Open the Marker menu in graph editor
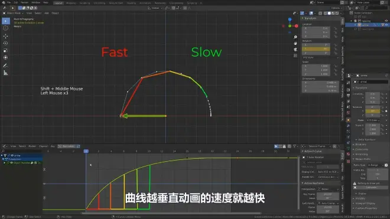390x219 pixels. [x=32, y=146]
